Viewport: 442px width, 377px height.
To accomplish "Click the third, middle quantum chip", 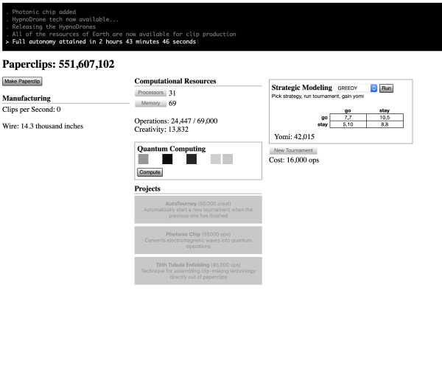I will click(x=192, y=159).
